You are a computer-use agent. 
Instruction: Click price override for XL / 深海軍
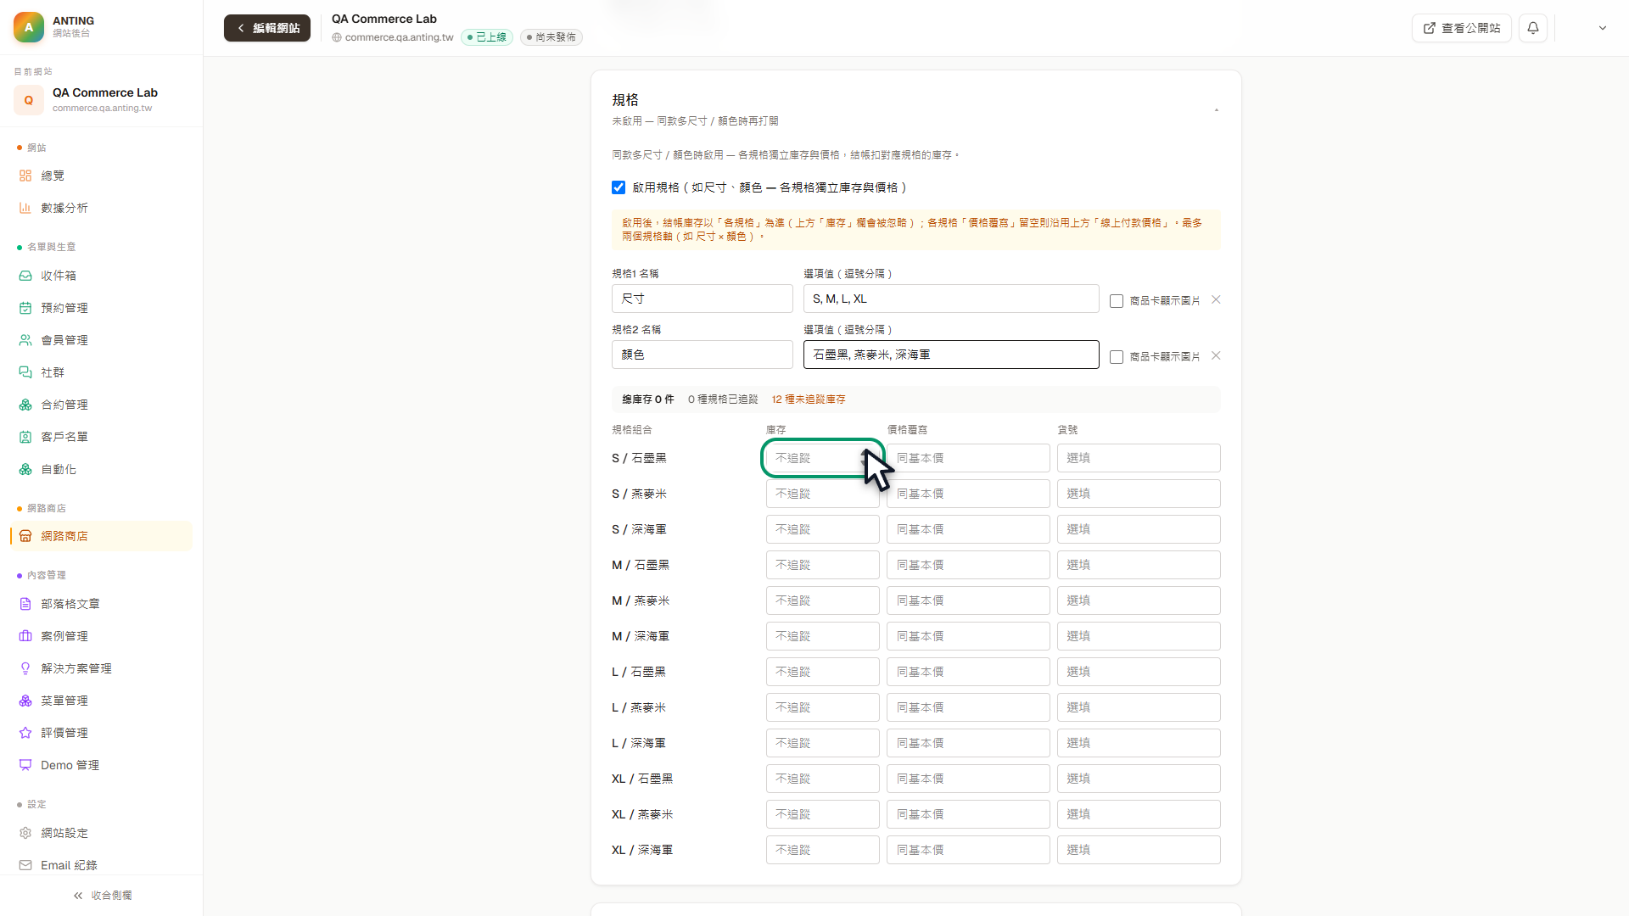click(968, 850)
